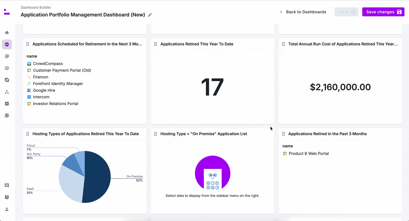This screenshot has height=221, width=409.
Task: Grab the drag handle of Applications Retired This Year widget
Action: (156, 44)
